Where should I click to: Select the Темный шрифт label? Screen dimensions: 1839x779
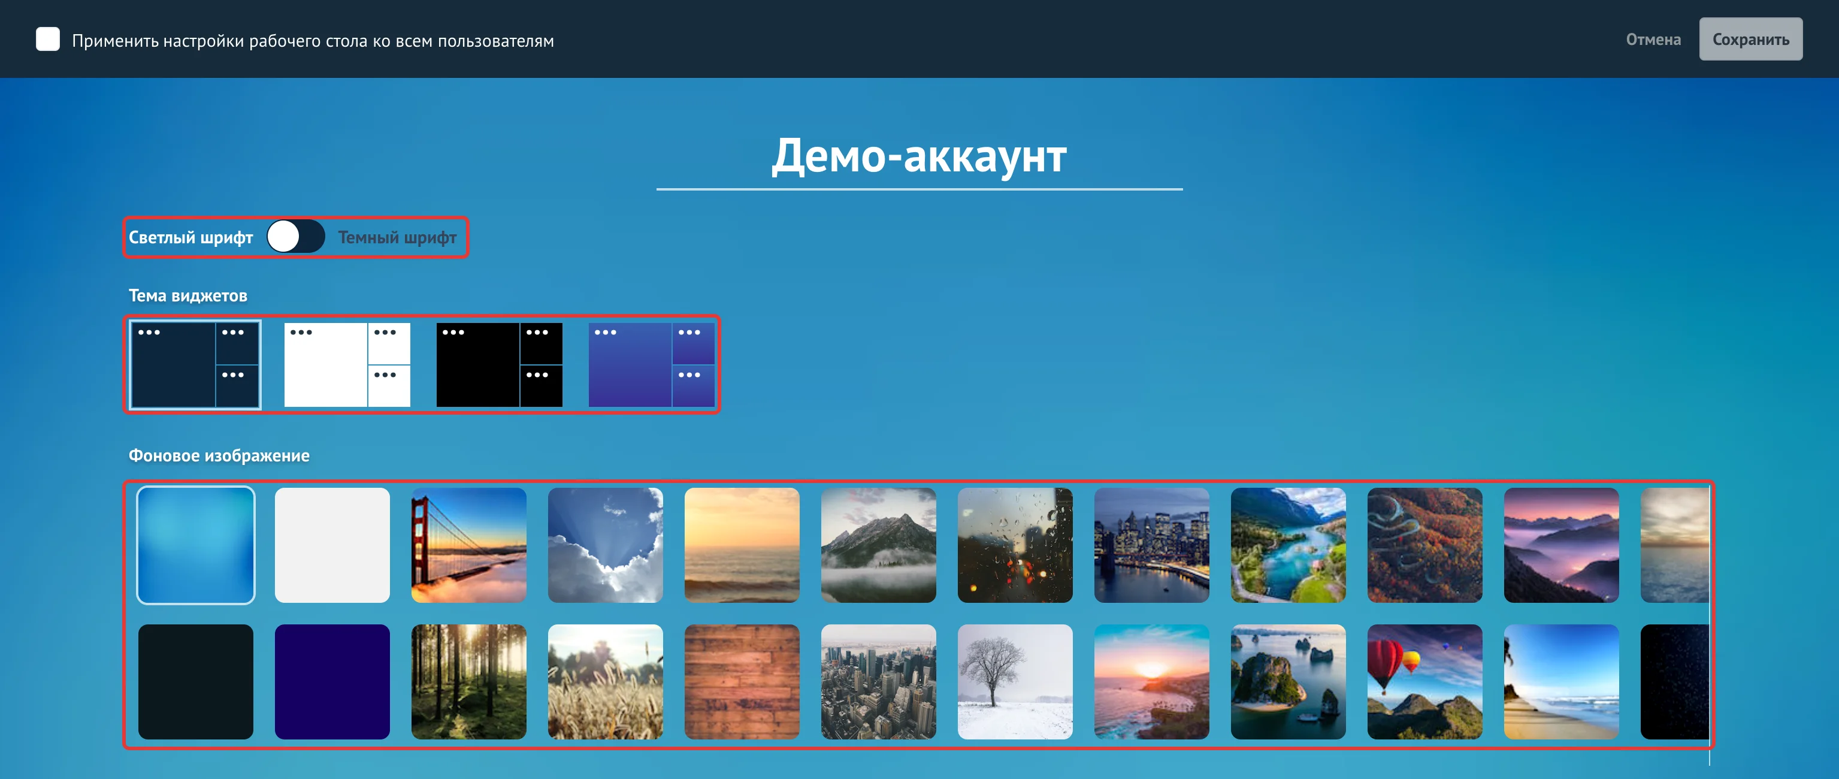click(x=397, y=237)
